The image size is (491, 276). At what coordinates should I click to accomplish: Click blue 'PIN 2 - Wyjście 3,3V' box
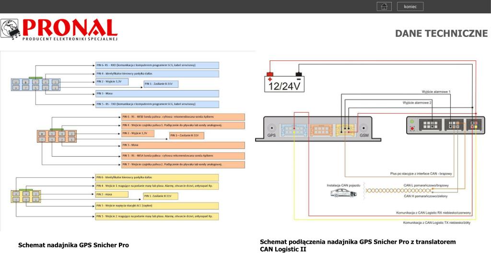click(112, 81)
